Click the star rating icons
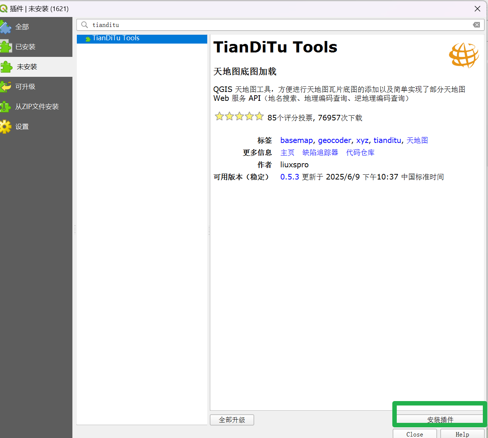488x438 pixels. [x=239, y=117]
